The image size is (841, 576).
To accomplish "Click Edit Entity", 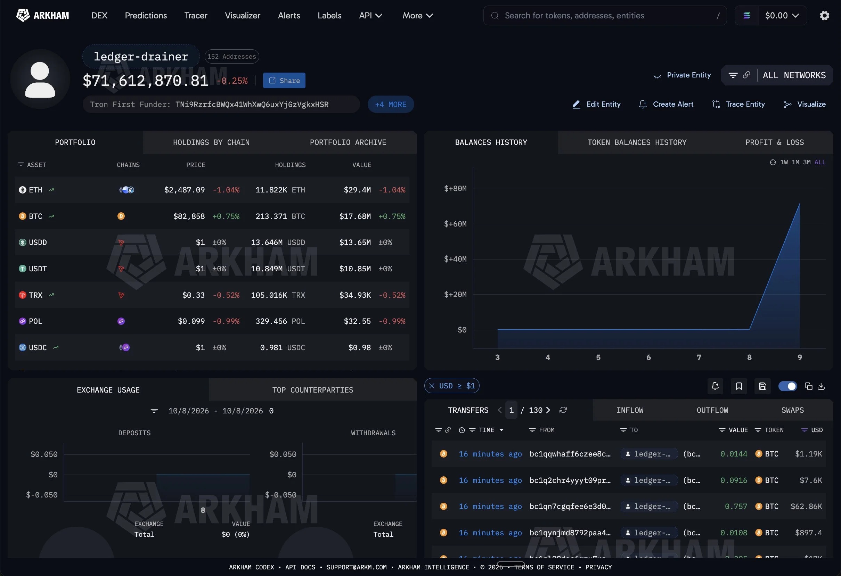I will coord(596,104).
